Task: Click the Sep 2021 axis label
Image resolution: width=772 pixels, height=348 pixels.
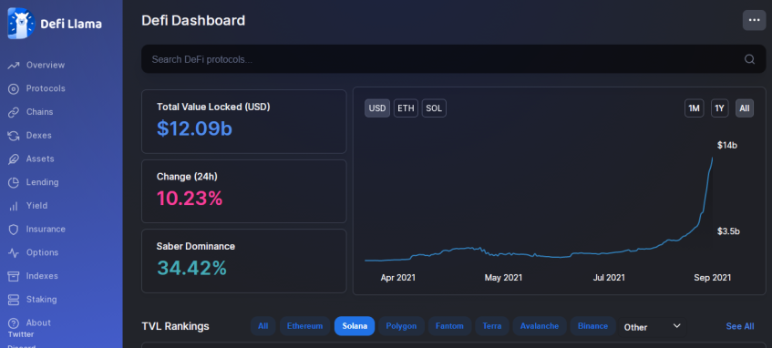Action: pyautogui.click(x=713, y=278)
